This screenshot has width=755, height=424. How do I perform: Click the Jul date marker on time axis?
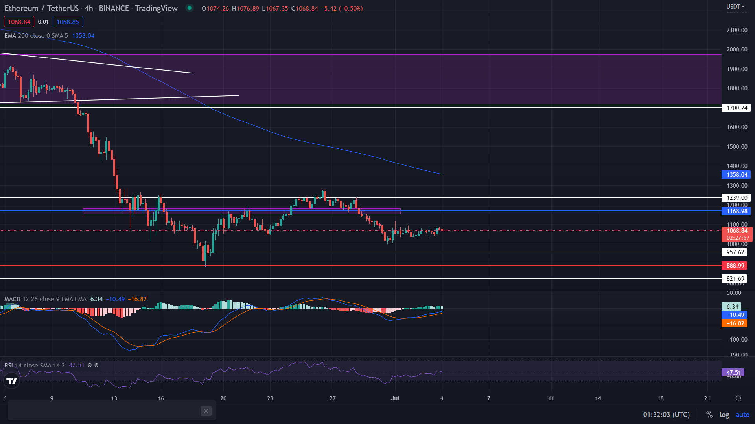(x=395, y=398)
